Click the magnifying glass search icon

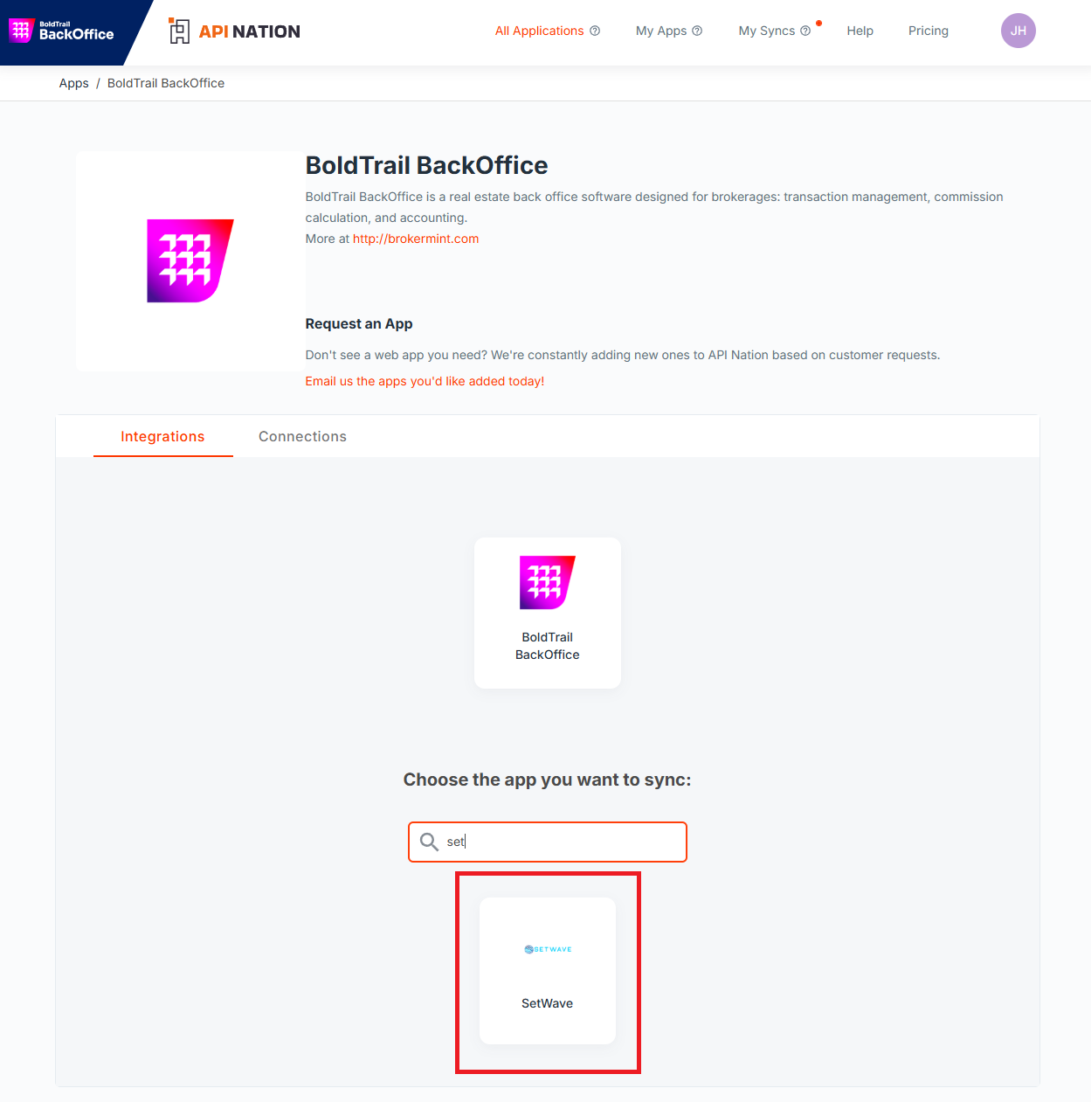[429, 842]
